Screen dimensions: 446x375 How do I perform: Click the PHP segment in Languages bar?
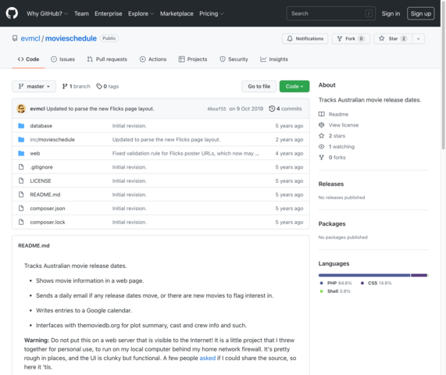coord(364,275)
